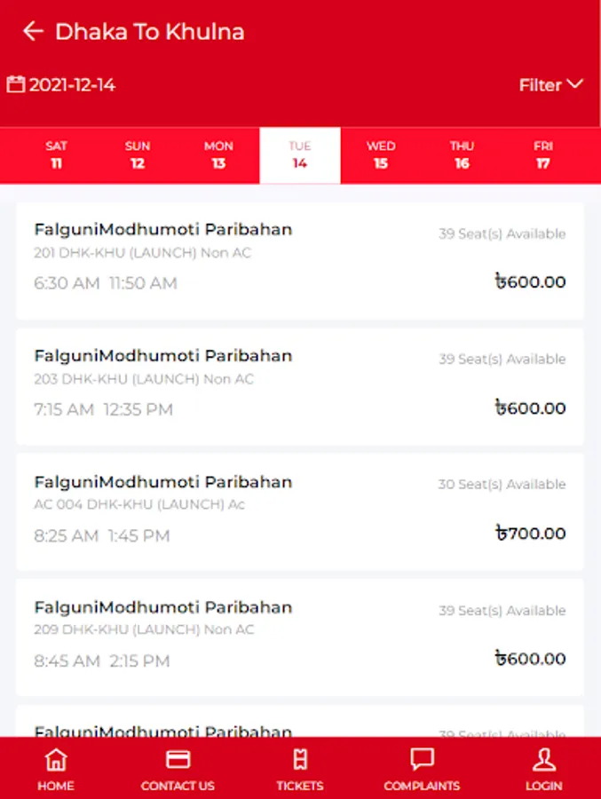This screenshot has width=601, height=799.
Task: Select the SUN 12 date tab
Action: [138, 154]
